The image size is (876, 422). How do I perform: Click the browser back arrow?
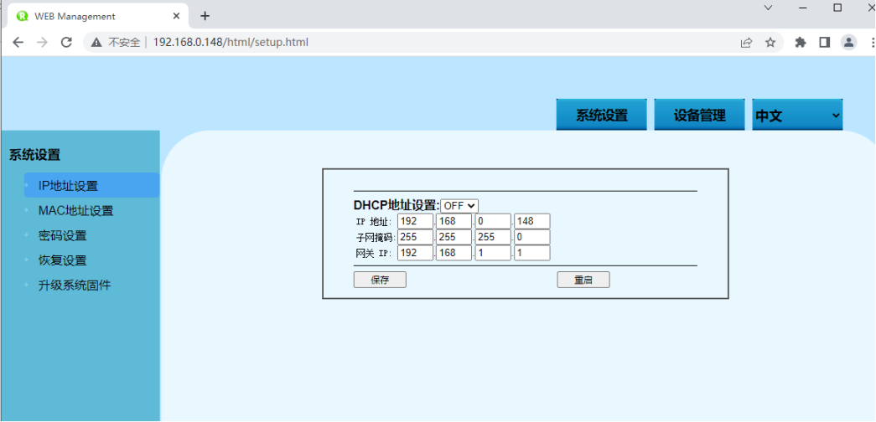(18, 42)
